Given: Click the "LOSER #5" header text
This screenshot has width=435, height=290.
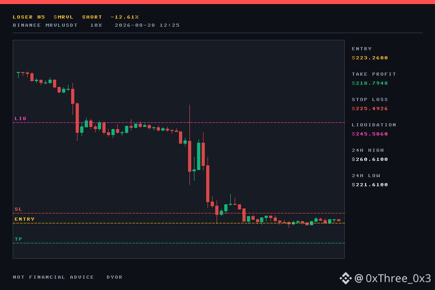Looking at the screenshot, I should (29, 17).
